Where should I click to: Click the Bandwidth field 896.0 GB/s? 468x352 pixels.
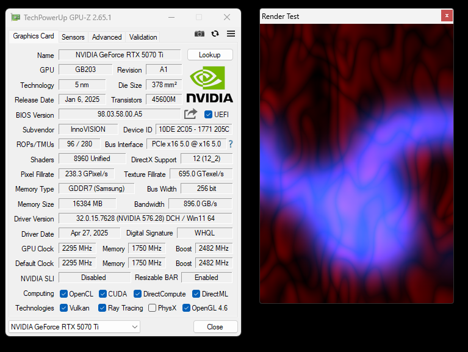pyautogui.click(x=200, y=204)
